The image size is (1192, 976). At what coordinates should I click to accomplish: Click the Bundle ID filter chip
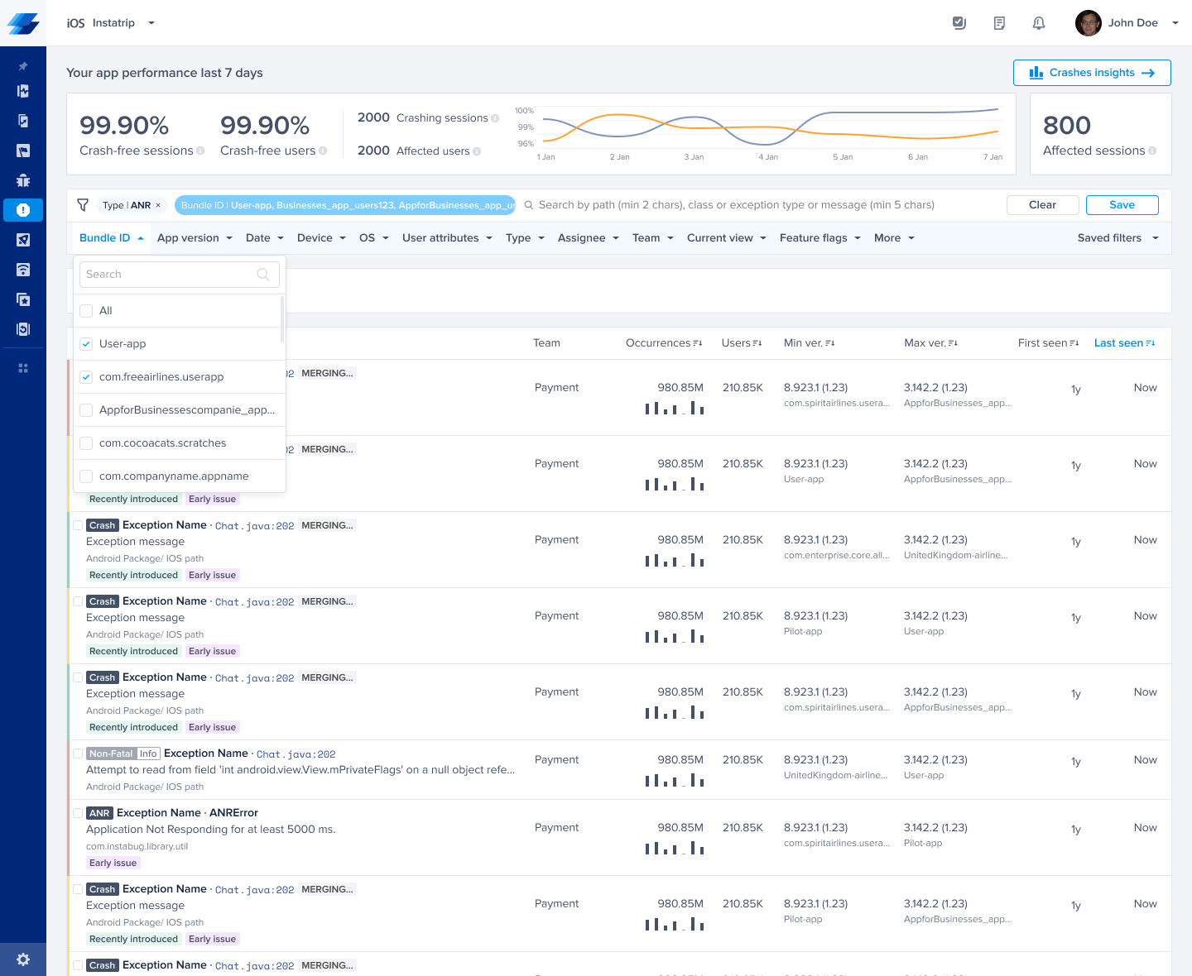click(x=345, y=205)
